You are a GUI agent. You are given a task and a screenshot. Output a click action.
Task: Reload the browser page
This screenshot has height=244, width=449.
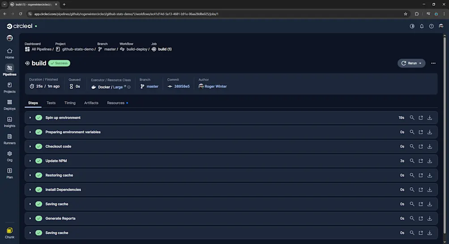[x=21, y=14]
